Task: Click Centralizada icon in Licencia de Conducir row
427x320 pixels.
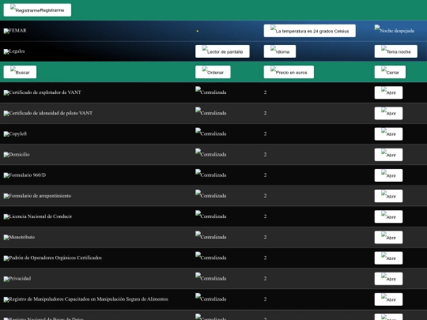Action: tap(211, 215)
